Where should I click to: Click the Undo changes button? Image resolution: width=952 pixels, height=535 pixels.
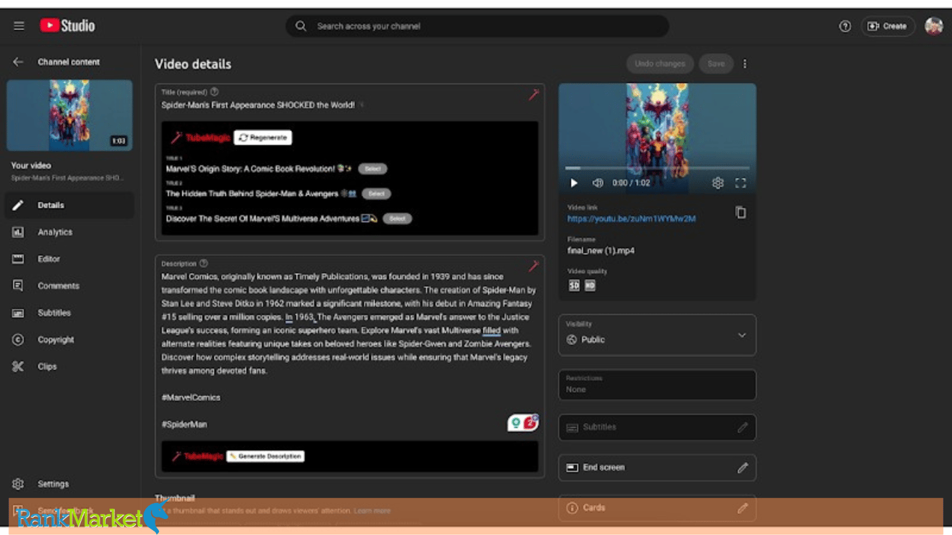(660, 63)
